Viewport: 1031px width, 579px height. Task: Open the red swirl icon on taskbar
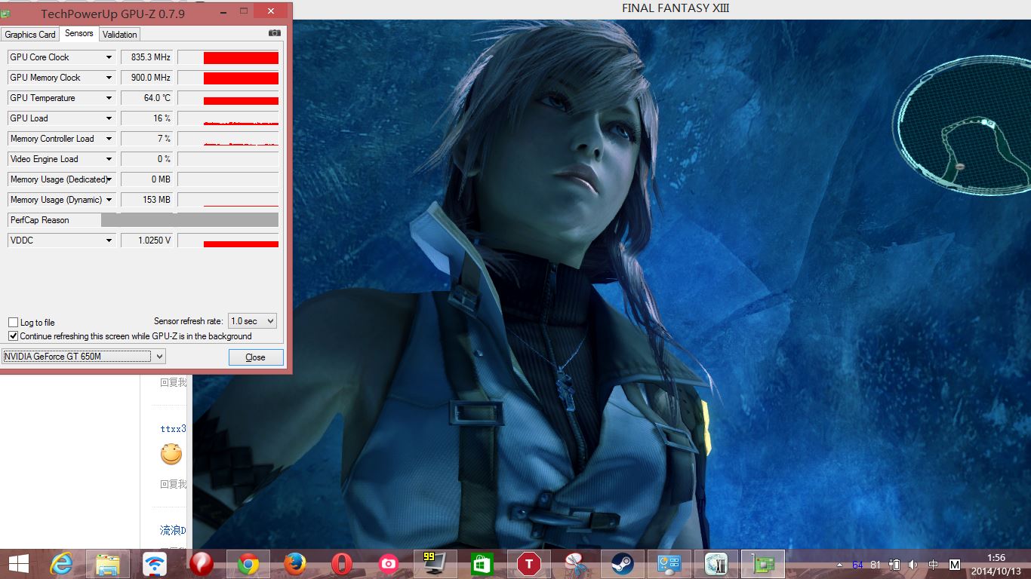(x=202, y=564)
